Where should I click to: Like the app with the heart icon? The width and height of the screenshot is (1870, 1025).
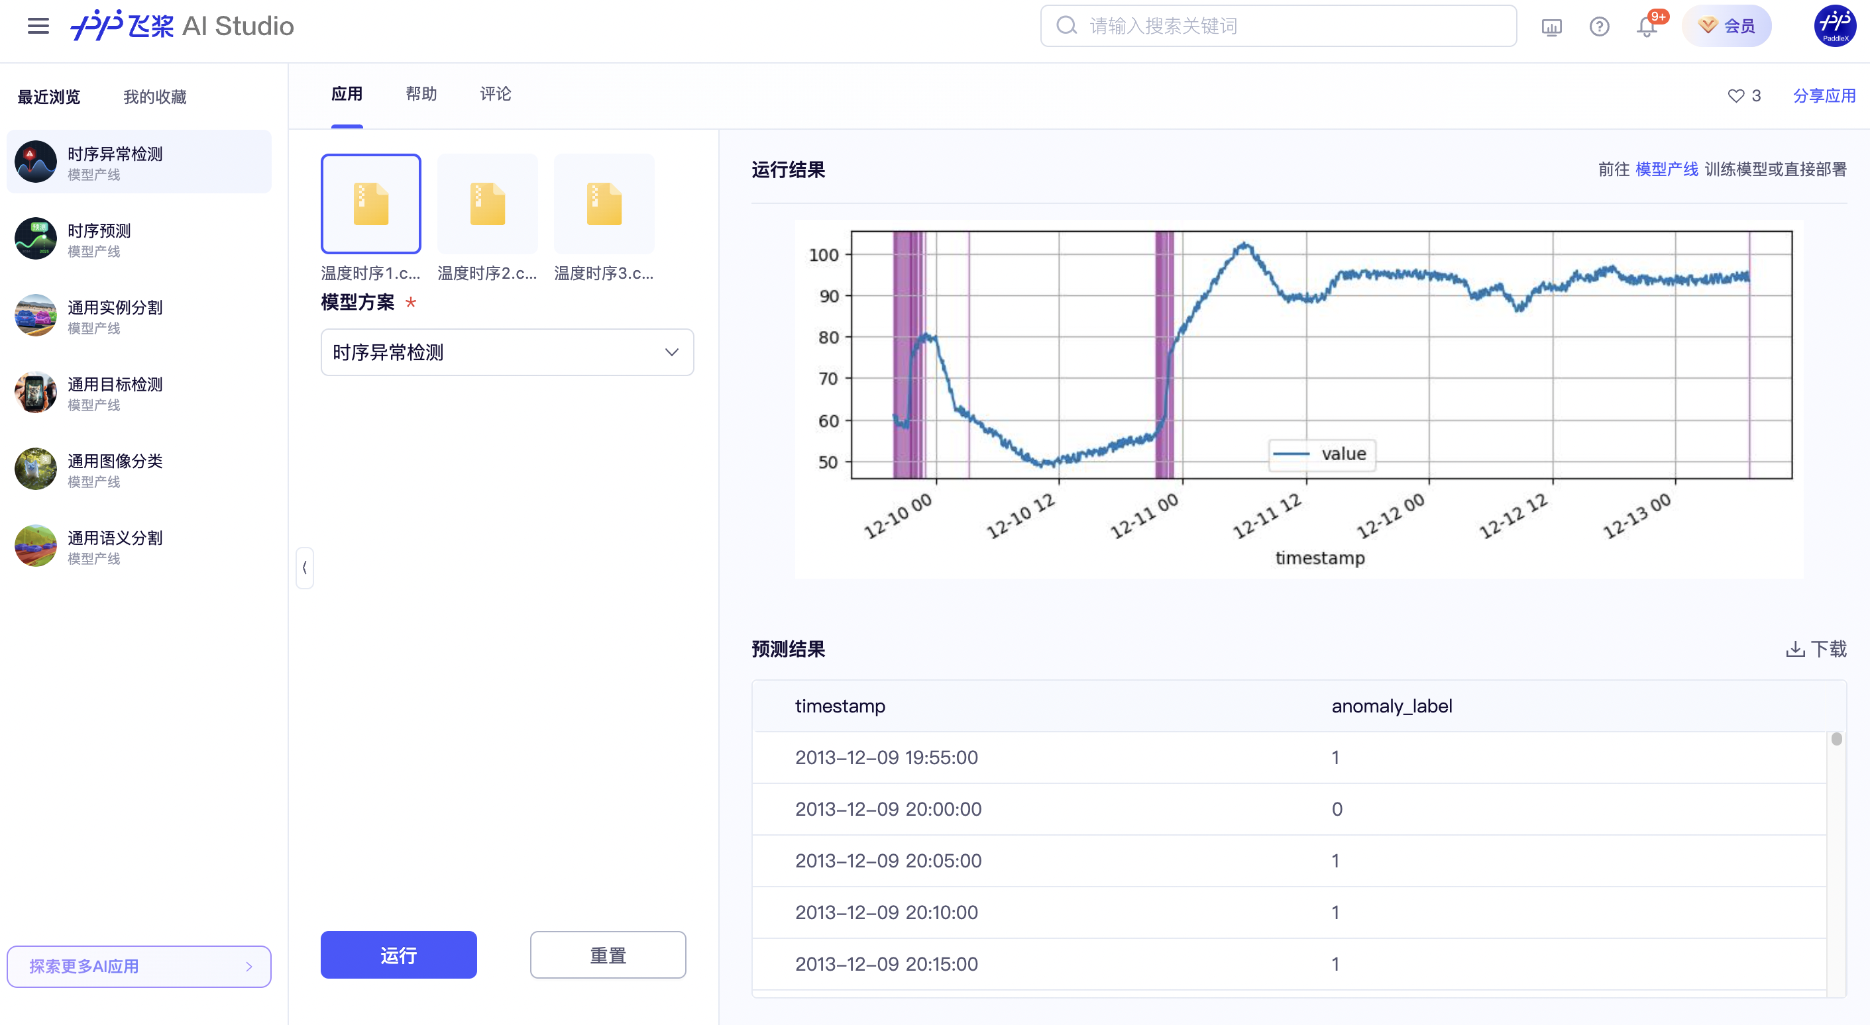tap(1735, 96)
